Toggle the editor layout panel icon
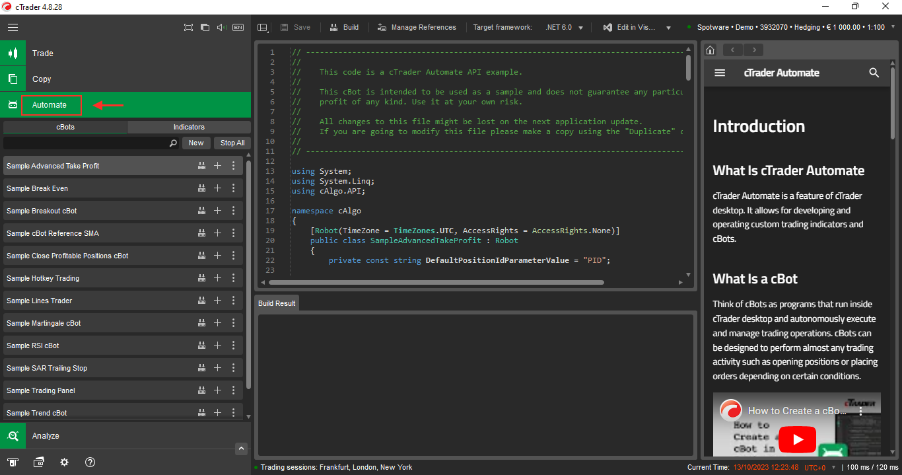 tap(263, 28)
